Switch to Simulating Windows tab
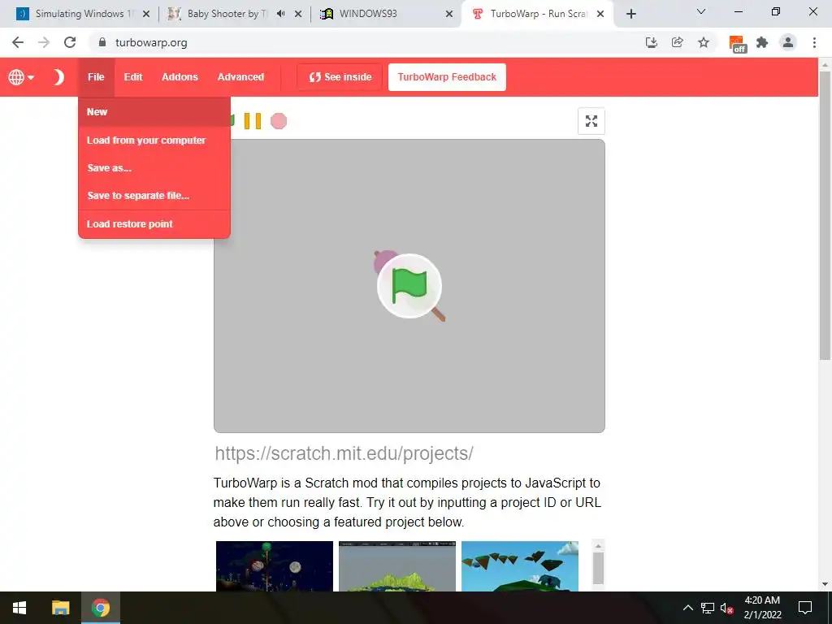832x624 pixels. [x=82, y=14]
